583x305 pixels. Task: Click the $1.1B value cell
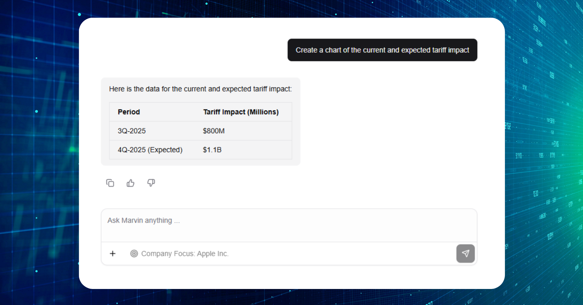tap(212, 150)
